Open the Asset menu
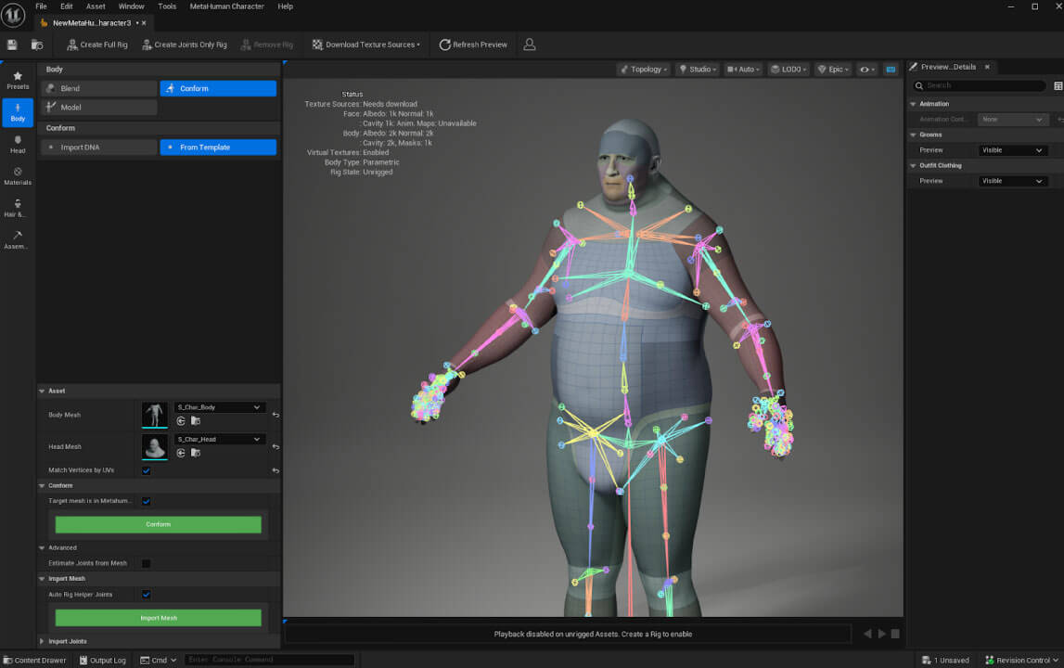This screenshot has height=668, width=1064. point(96,6)
